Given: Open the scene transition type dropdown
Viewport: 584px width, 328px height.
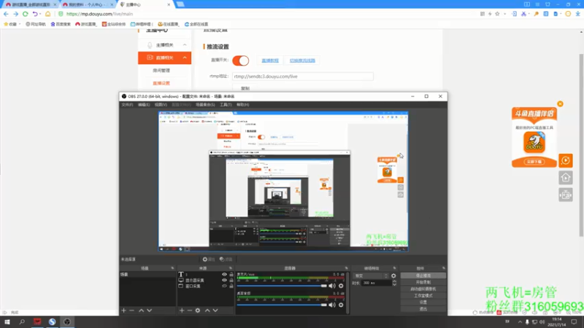Looking at the screenshot, I should coord(371,276).
